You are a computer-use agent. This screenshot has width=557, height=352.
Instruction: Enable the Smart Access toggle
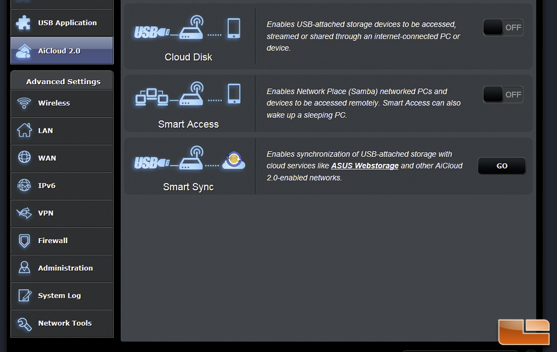503,95
